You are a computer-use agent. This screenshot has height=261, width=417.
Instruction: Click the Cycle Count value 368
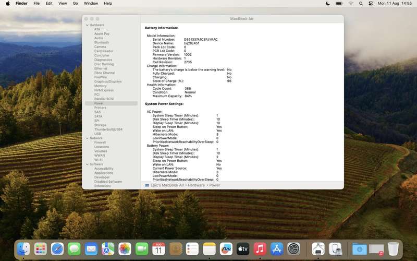188,88
